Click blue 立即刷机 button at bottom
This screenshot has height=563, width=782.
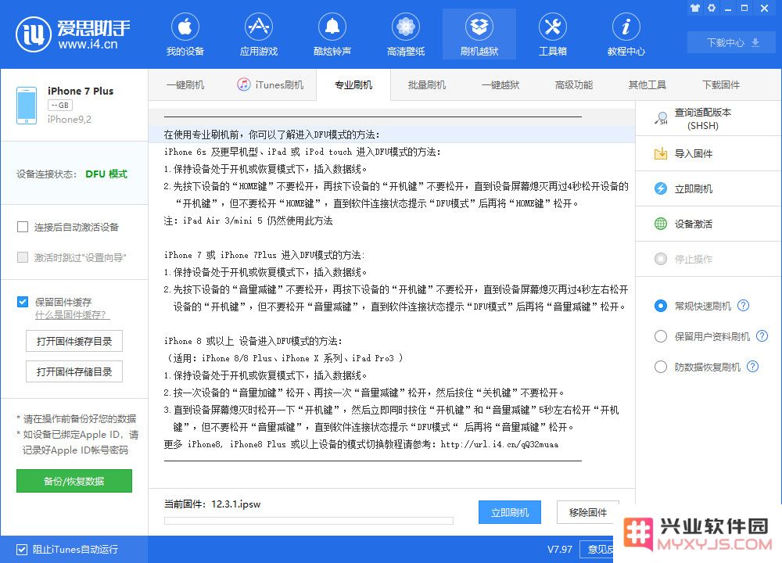[510, 513]
